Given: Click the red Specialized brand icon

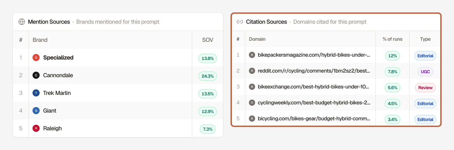Looking at the screenshot, I should (36, 58).
